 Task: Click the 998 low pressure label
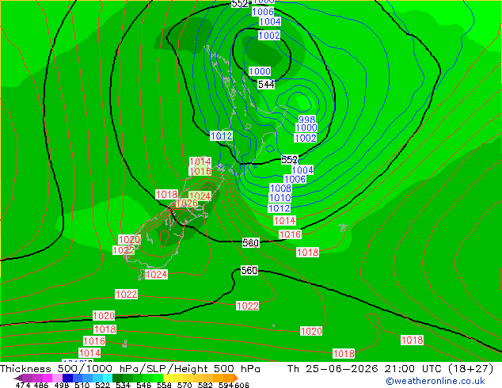click(x=306, y=119)
